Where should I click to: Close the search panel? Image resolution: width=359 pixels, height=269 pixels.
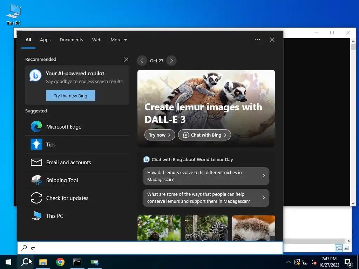tap(272, 40)
